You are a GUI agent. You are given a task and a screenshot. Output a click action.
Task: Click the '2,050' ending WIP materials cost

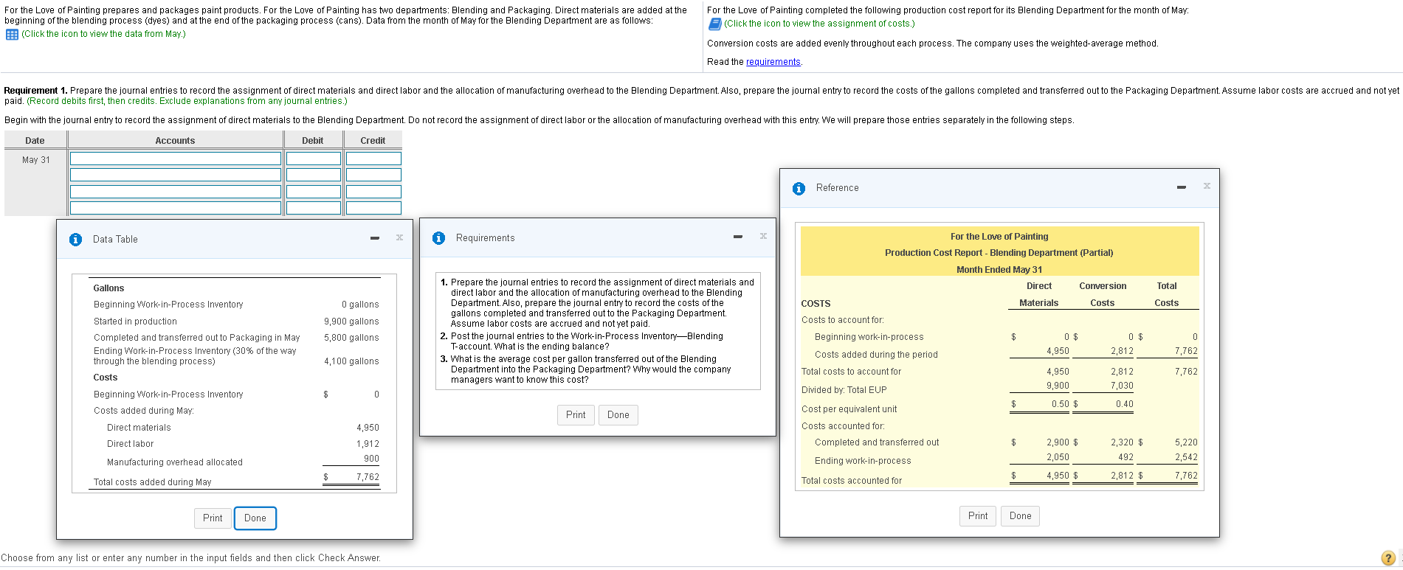point(1058,457)
